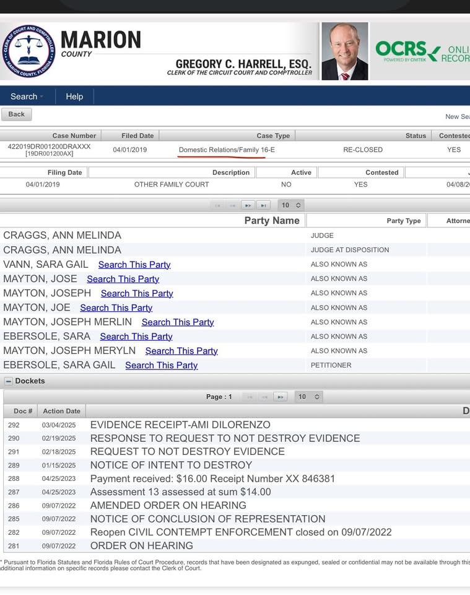Jump to last page of party list
This screenshot has height=595, width=470.
coord(263,205)
